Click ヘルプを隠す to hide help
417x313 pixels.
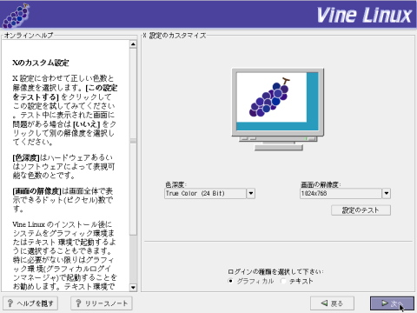[x=30, y=303]
